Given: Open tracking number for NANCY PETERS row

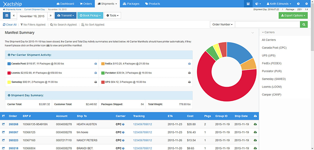Looking at the screenshot, I should click(142, 141).
